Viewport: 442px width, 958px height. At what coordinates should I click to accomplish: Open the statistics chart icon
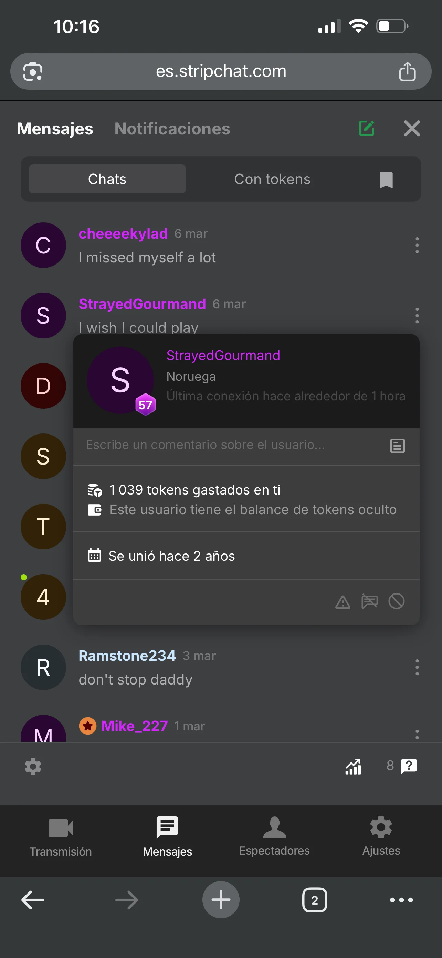point(353,767)
